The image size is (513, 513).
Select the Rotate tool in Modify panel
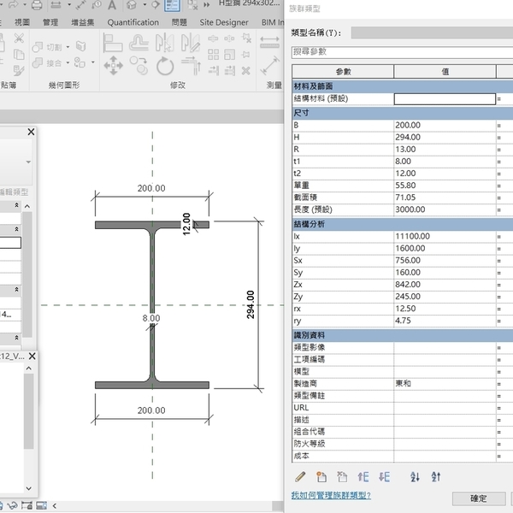tap(164, 65)
